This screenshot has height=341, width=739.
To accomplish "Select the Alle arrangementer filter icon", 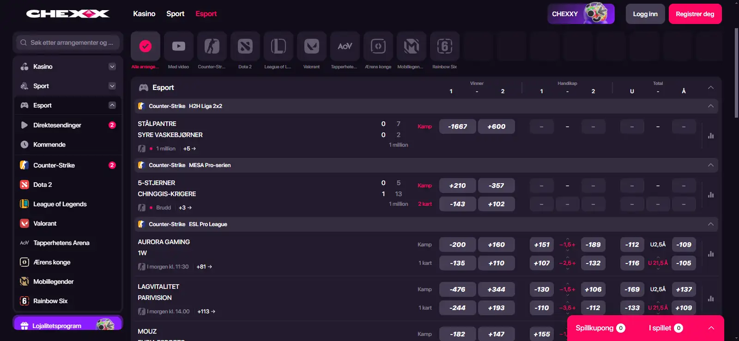I will (x=145, y=46).
